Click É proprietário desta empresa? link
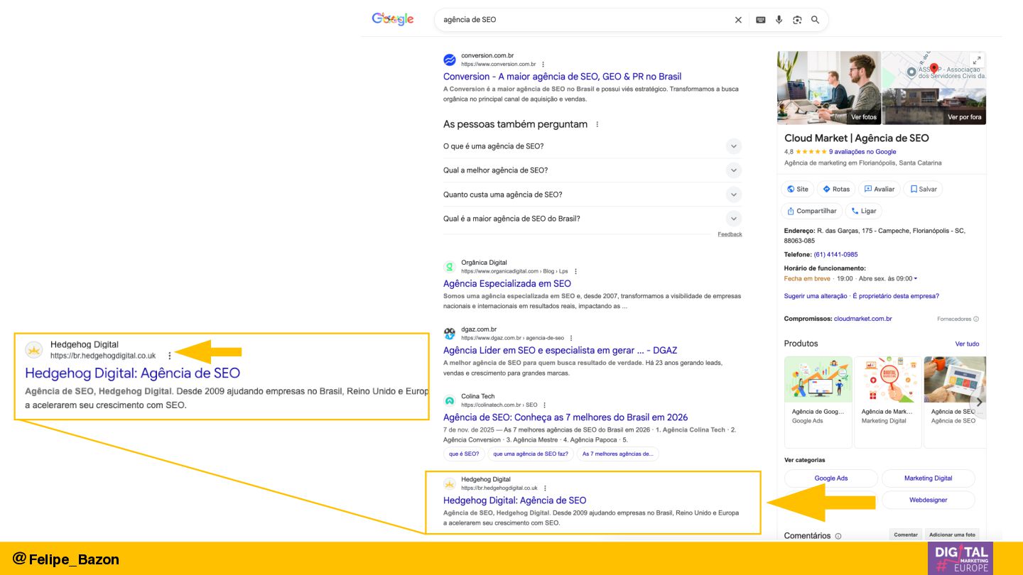 (896, 296)
